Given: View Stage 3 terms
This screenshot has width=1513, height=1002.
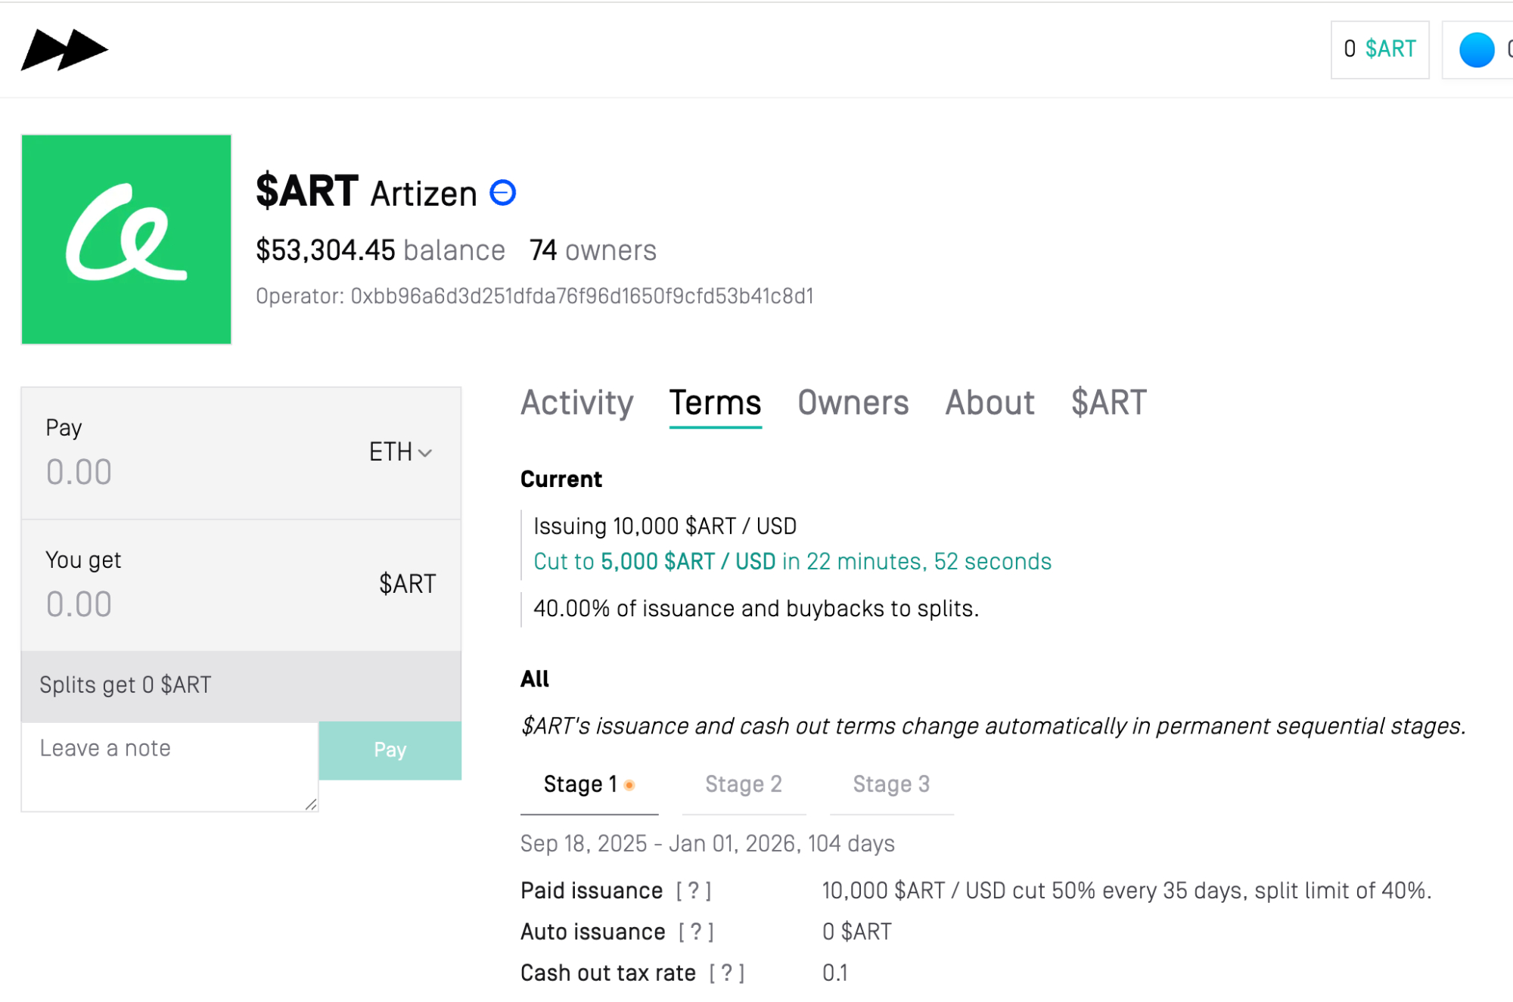Looking at the screenshot, I should tap(891, 784).
